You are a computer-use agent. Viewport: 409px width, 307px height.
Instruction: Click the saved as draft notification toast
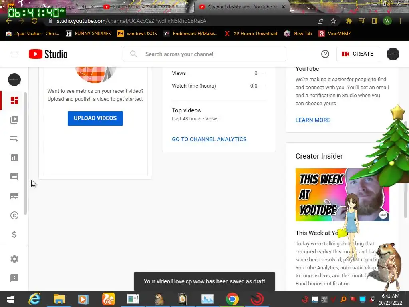[x=204, y=281]
